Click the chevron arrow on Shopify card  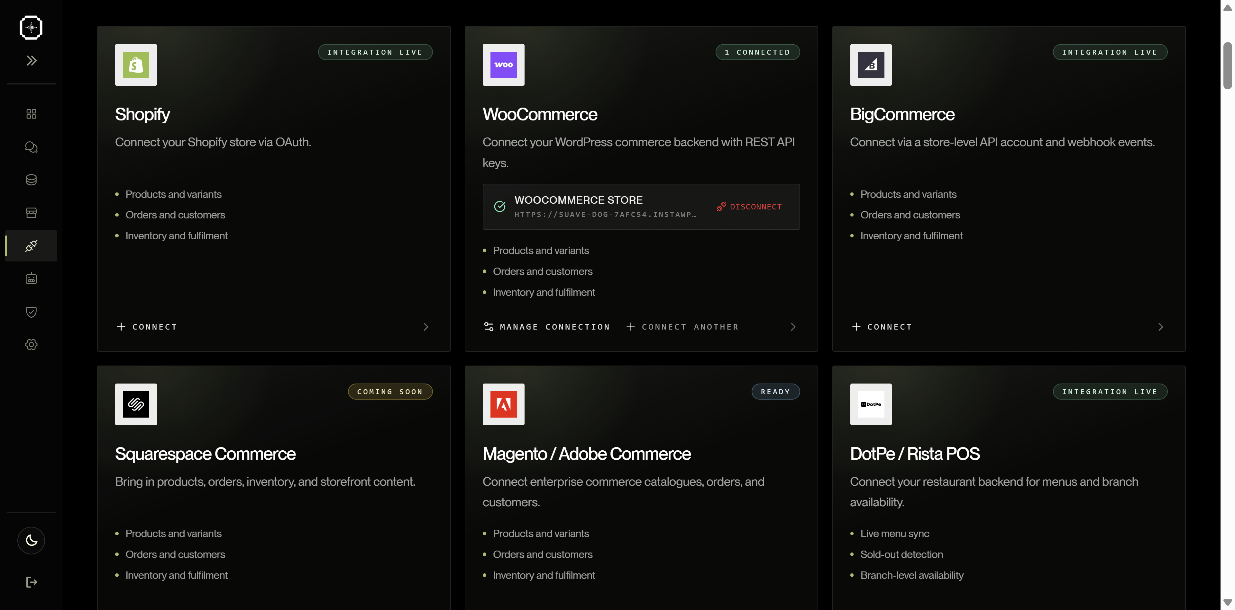coord(426,327)
